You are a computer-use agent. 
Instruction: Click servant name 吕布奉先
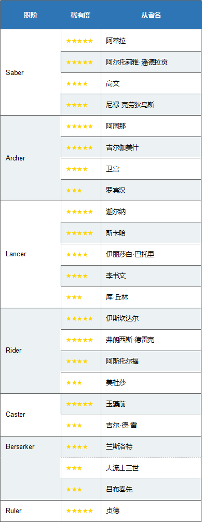[x=119, y=490]
